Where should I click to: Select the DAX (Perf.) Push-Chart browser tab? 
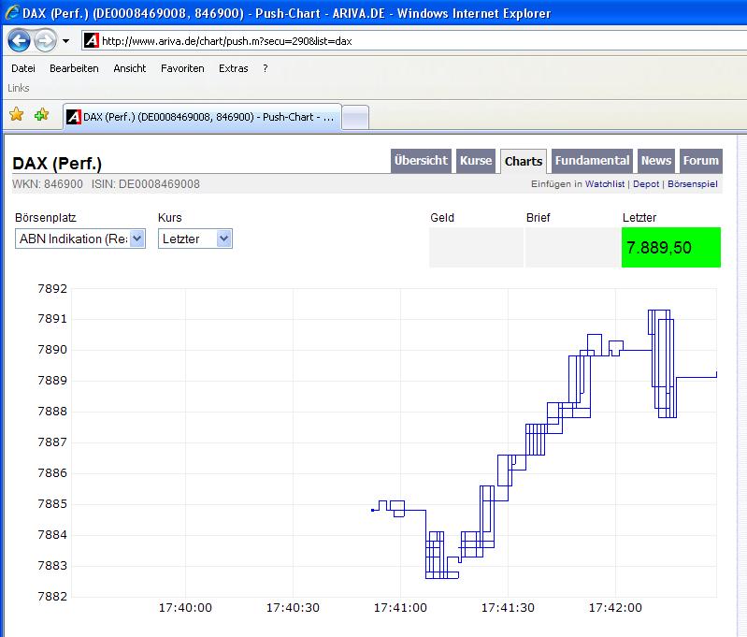pyautogui.click(x=203, y=117)
